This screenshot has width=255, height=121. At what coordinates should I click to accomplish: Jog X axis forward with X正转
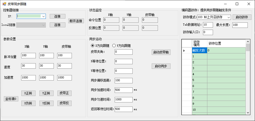pos(28,93)
